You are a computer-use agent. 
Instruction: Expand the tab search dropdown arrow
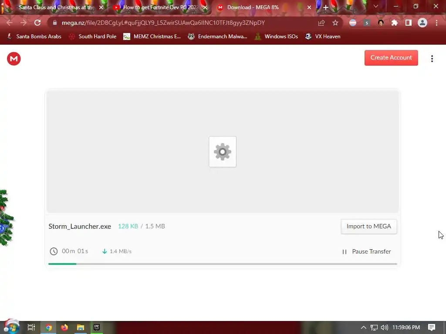click(x=376, y=6)
